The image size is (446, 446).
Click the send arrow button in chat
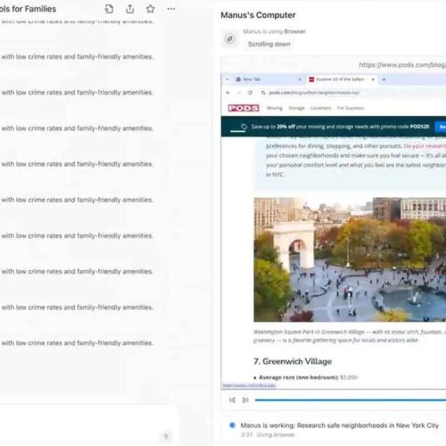[x=166, y=437]
